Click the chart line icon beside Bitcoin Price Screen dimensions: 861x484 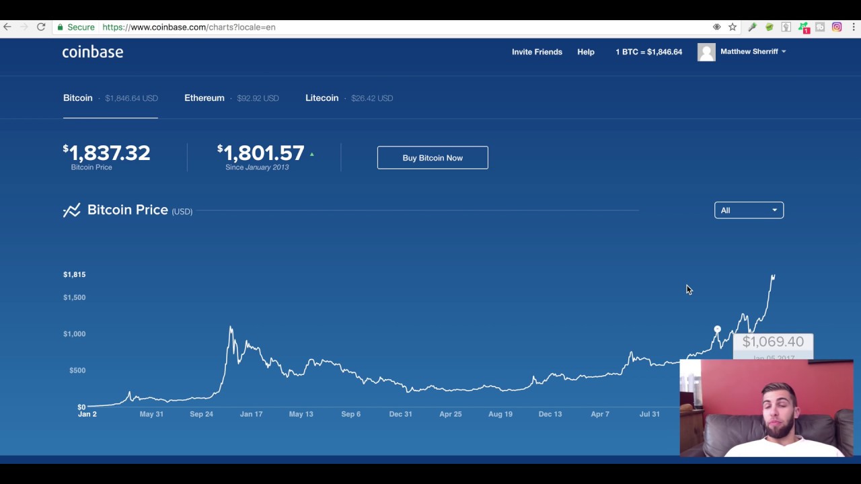point(72,210)
